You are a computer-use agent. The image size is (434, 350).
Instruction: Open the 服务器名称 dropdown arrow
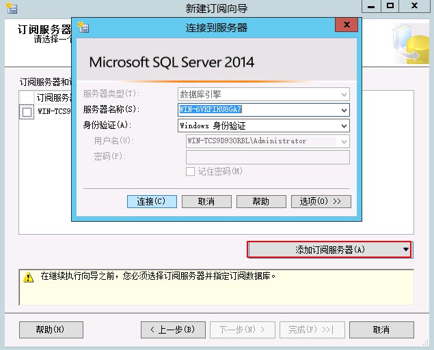(344, 110)
